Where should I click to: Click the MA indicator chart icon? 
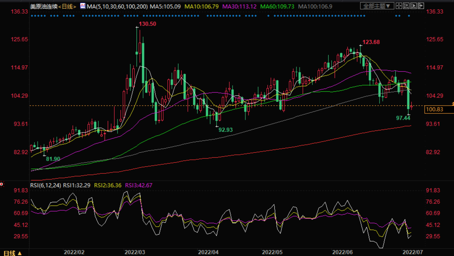(83, 6)
